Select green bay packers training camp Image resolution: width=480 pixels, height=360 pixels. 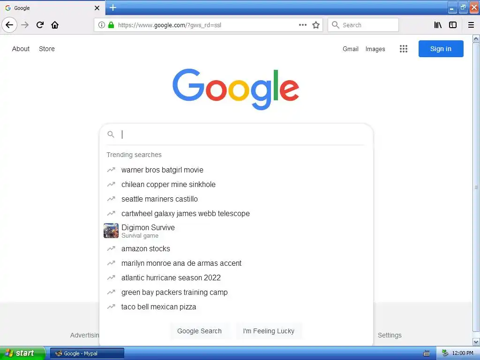(x=236, y=292)
